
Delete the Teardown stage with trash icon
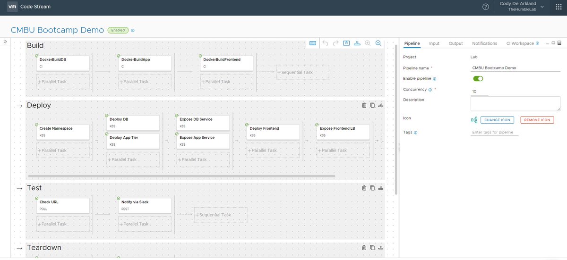(x=364, y=247)
